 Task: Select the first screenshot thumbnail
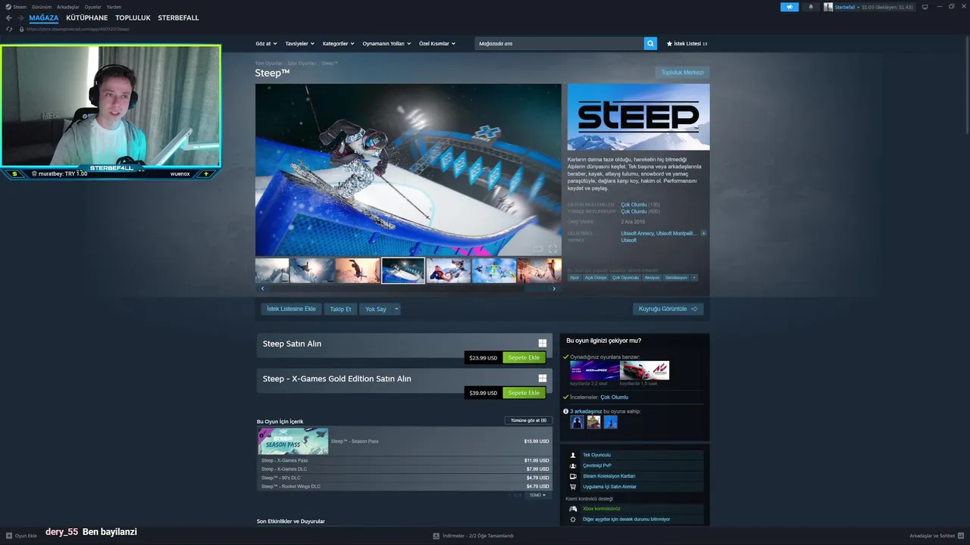coord(272,270)
